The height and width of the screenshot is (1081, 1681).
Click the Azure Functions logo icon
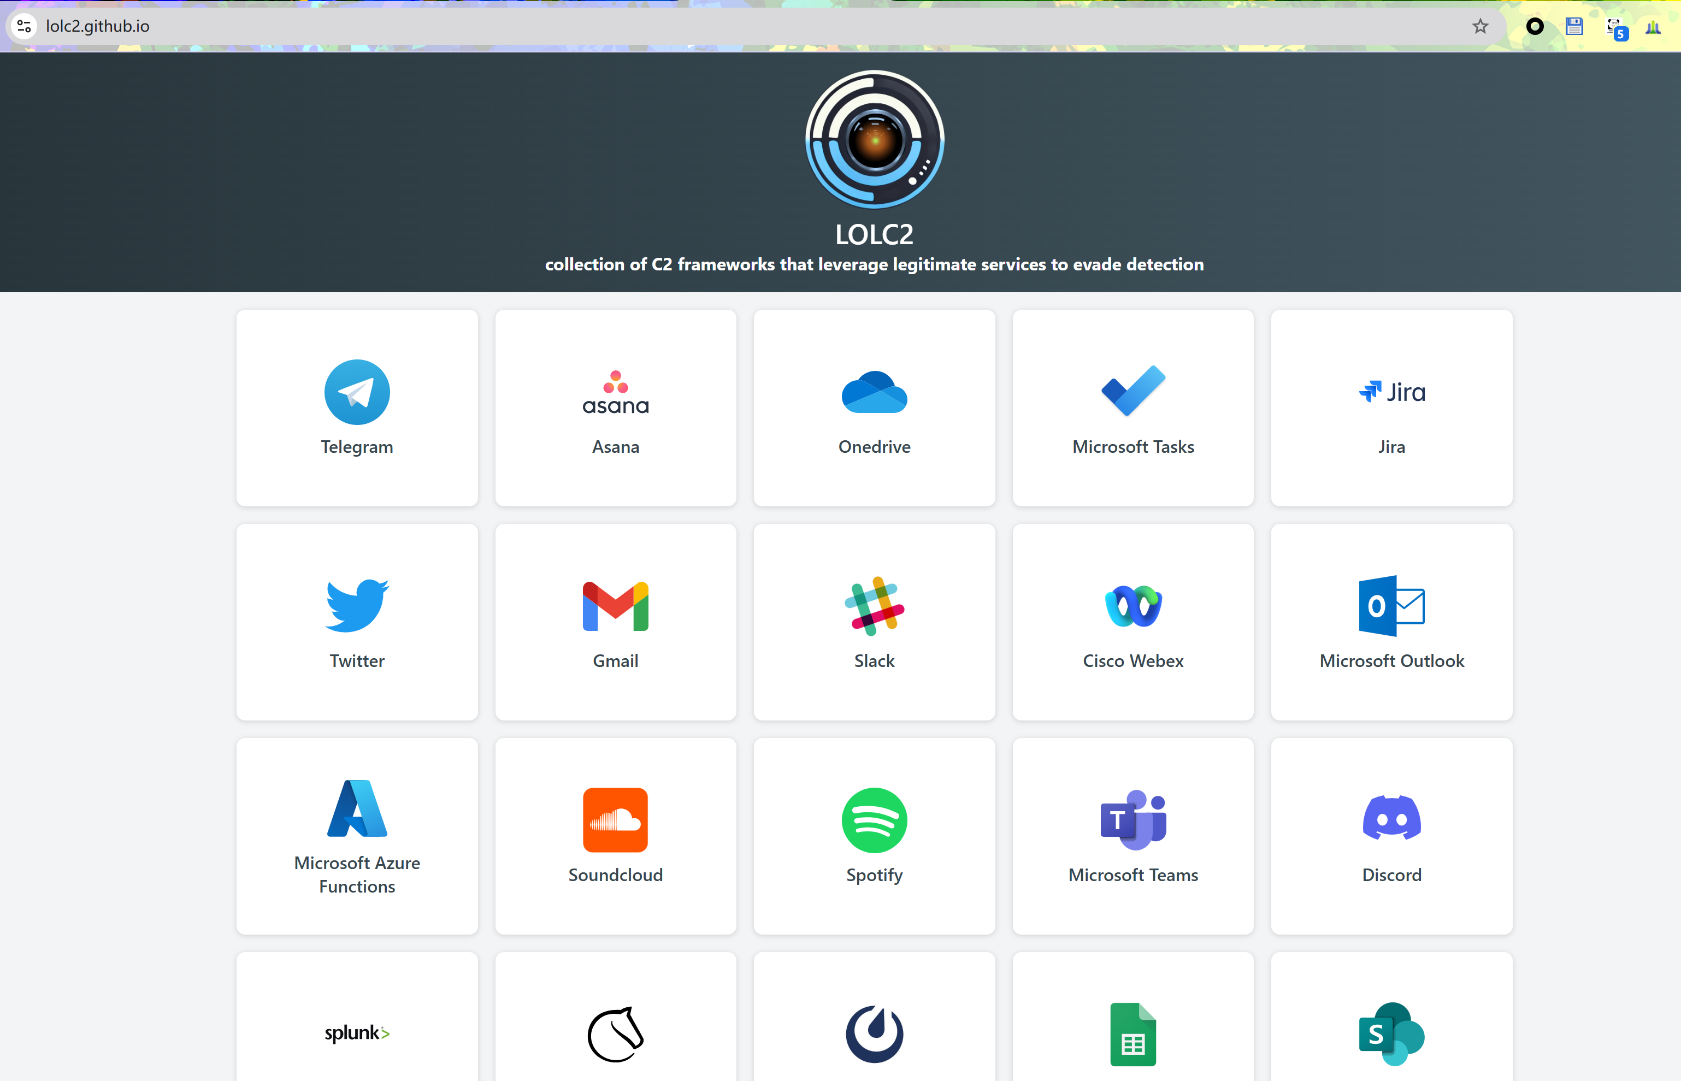[x=357, y=808]
